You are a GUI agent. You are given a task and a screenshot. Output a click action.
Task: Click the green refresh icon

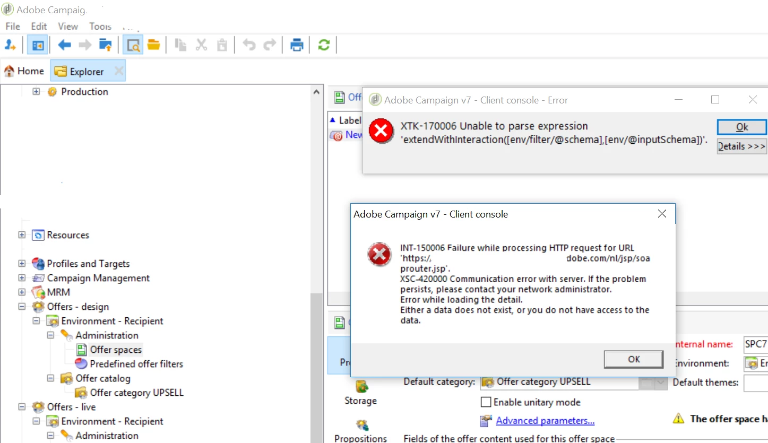point(324,45)
